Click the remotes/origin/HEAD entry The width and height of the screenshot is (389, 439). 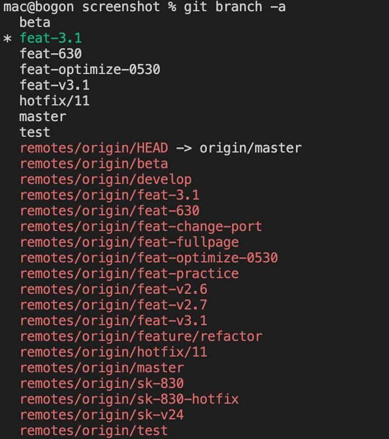point(94,148)
